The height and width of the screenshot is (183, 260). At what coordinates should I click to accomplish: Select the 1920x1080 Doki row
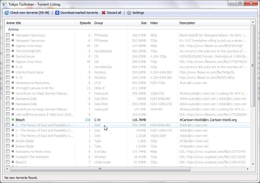point(127,136)
